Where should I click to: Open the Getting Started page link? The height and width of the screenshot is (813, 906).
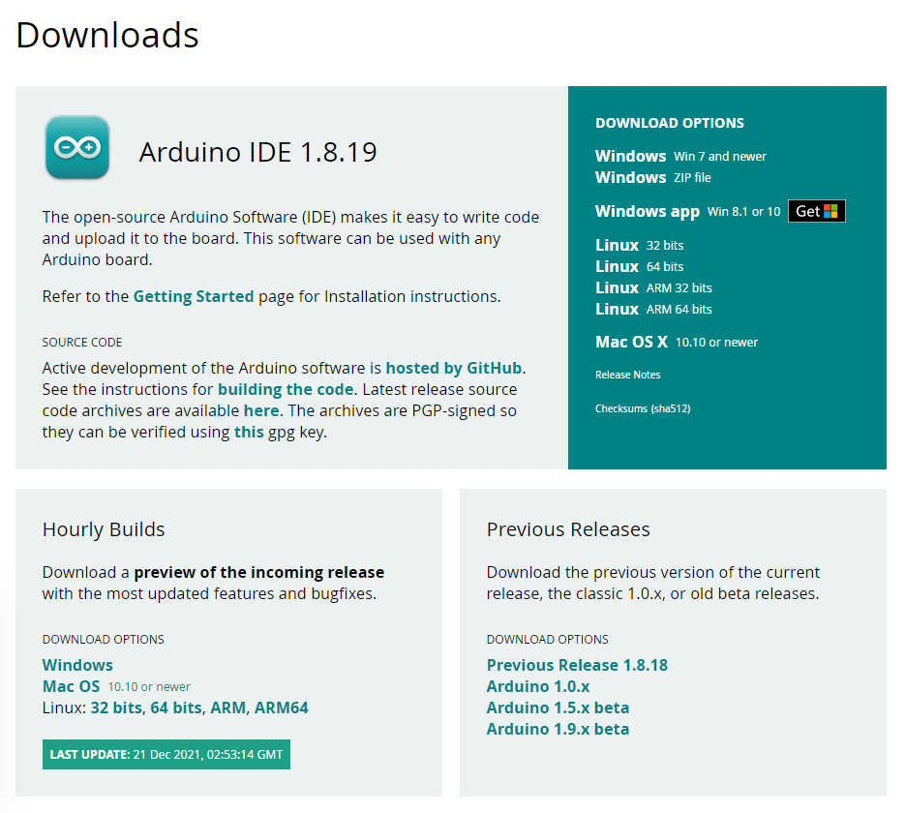(194, 296)
